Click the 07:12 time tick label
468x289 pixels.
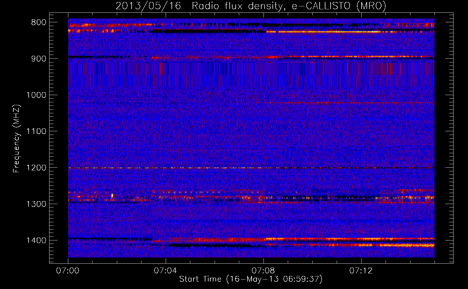point(361,271)
